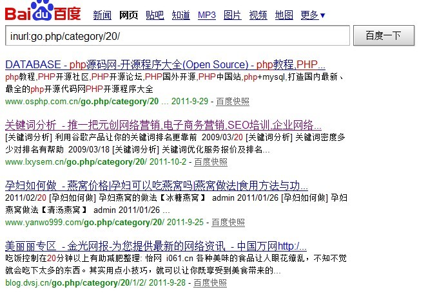Click the search query input field
This screenshot has width=428, height=294.
coord(177,36)
